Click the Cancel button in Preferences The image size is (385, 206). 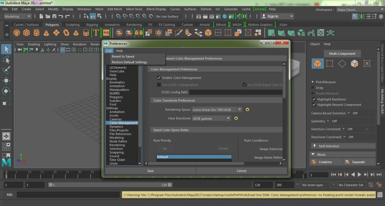241,171
